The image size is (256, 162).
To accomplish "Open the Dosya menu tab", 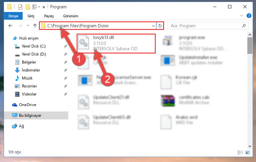I will coord(13,16).
